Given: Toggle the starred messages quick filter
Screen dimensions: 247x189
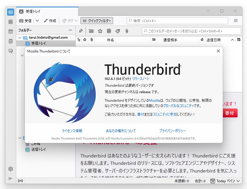Looking at the screenshot, I should [x=100, y=31].
